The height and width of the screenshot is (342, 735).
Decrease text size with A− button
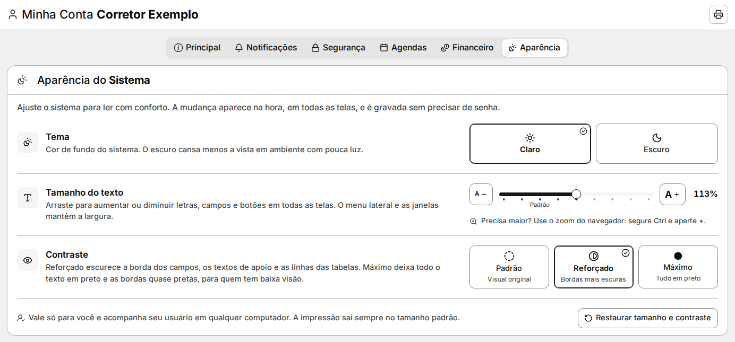pos(481,194)
